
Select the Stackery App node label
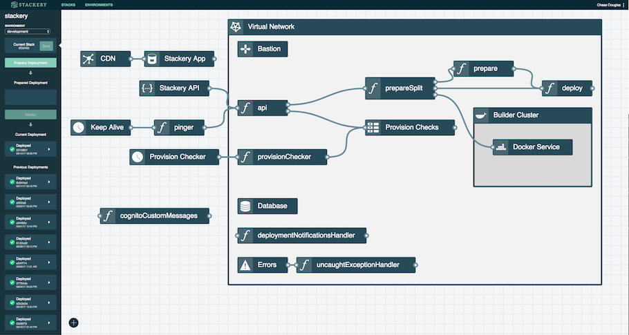click(185, 59)
